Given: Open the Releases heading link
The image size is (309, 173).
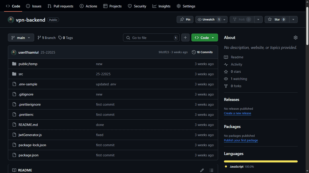Looking at the screenshot, I should click(x=231, y=99).
